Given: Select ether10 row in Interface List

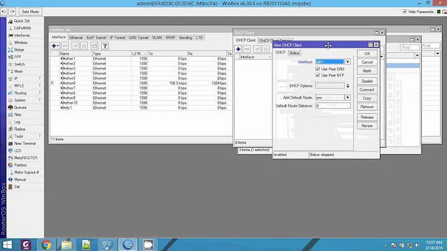Looking at the screenshot, I should click(141, 103).
